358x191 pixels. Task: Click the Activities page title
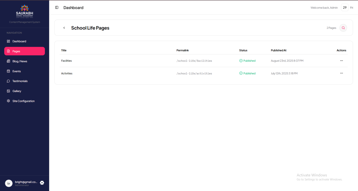pyautogui.click(x=67, y=73)
